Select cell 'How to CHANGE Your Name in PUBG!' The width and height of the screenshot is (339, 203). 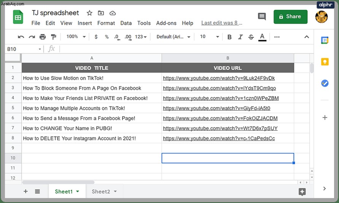[x=92, y=128]
